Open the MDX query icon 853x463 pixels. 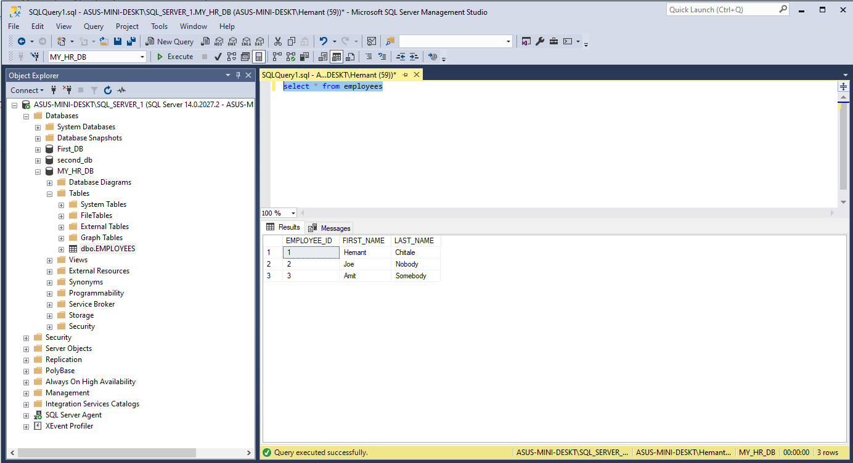219,41
